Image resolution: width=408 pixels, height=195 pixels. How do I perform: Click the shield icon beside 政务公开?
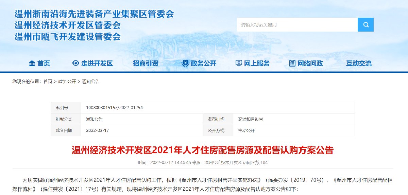pyautogui.click(x=186, y=63)
